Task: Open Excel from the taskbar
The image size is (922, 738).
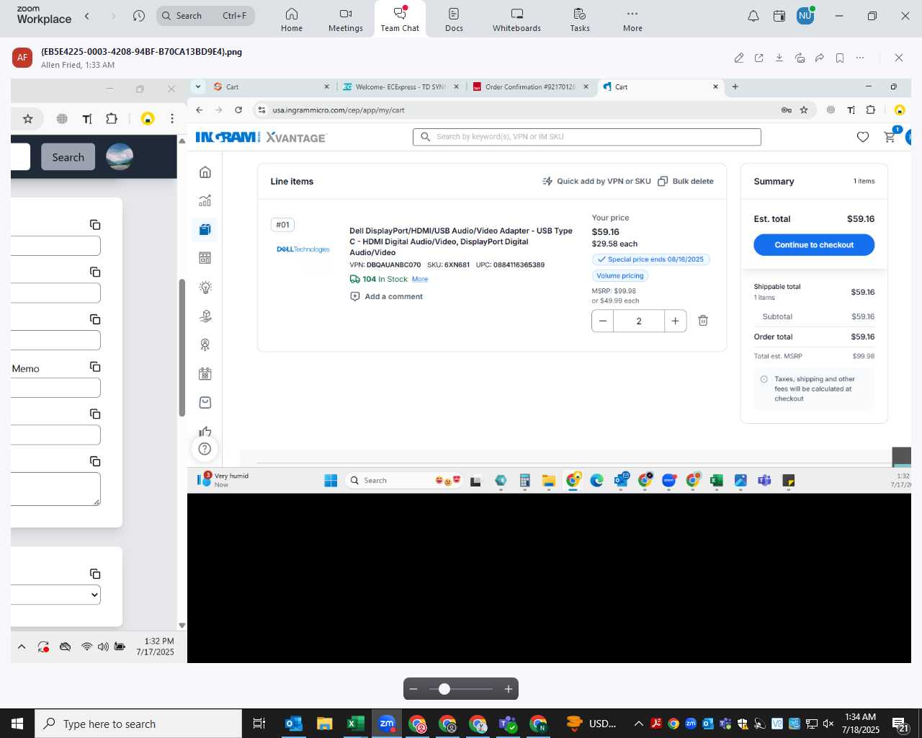Action: tap(355, 724)
